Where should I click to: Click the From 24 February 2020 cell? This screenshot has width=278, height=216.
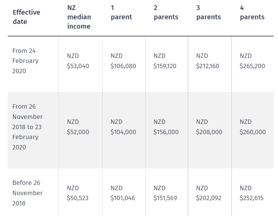(26, 61)
